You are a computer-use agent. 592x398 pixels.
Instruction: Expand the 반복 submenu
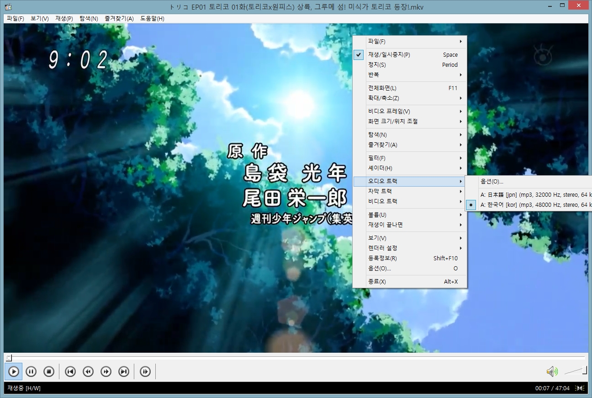click(410, 75)
